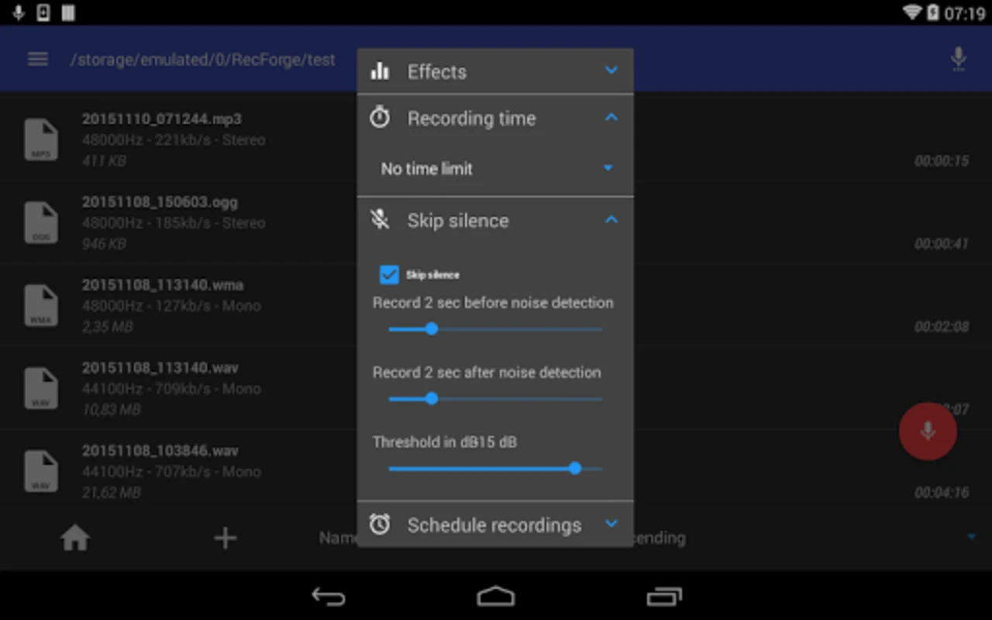Collapse the Skip silence section chevron
The image size is (992, 620).
pyautogui.click(x=611, y=220)
